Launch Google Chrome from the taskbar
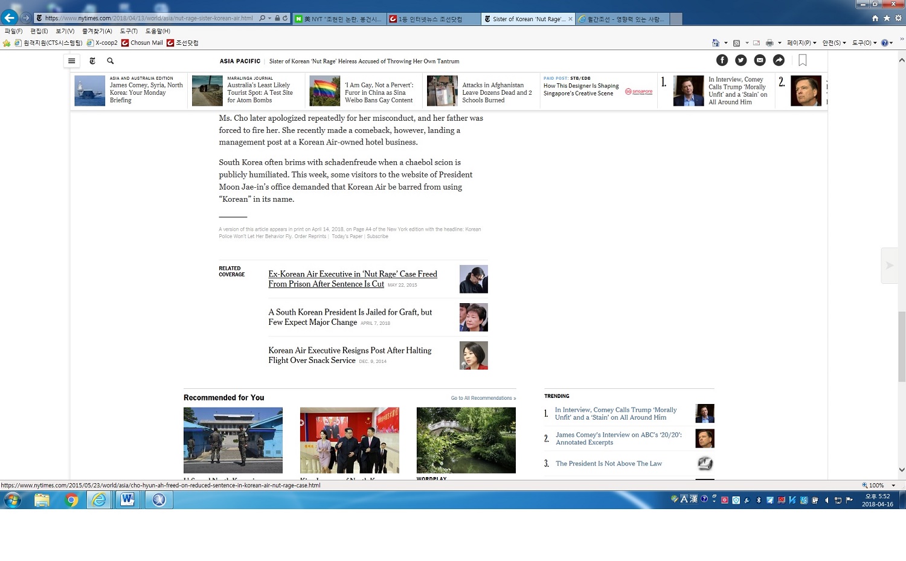Image resolution: width=906 pixels, height=561 pixels. (71, 500)
